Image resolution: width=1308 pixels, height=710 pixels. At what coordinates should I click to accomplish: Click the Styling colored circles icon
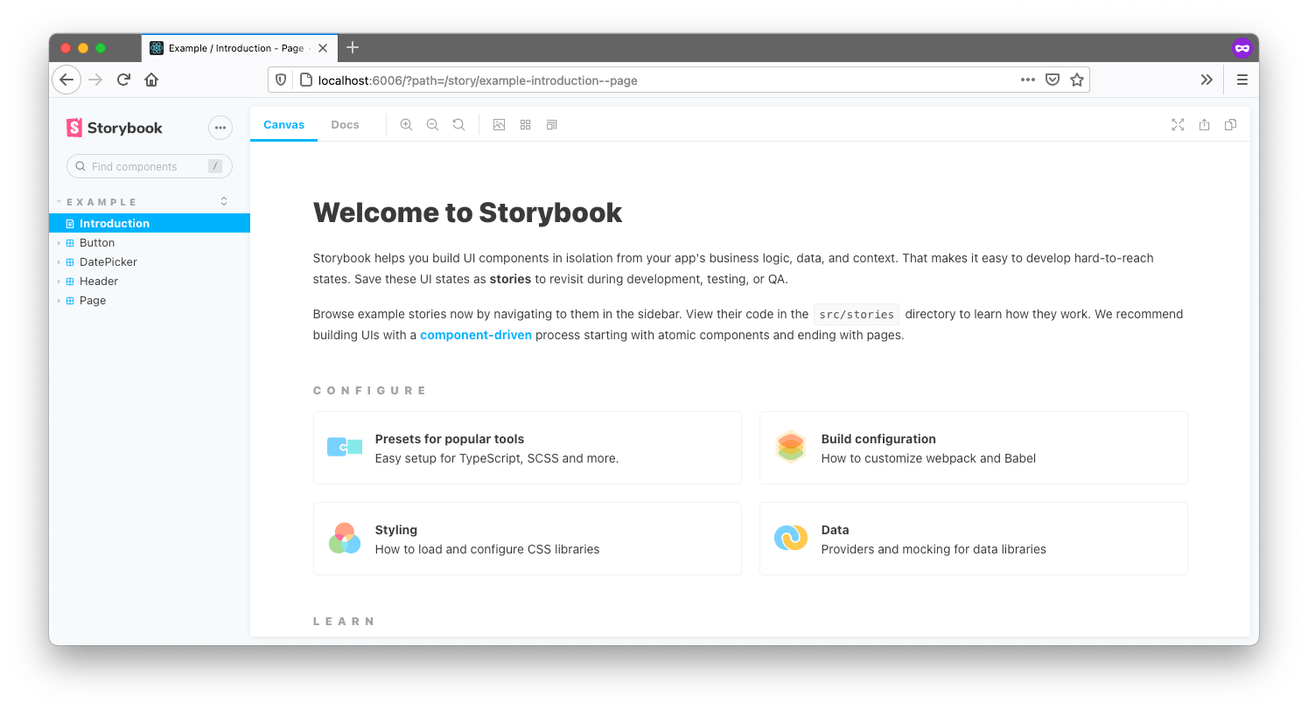pyautogui.click(x=345, y=538)
